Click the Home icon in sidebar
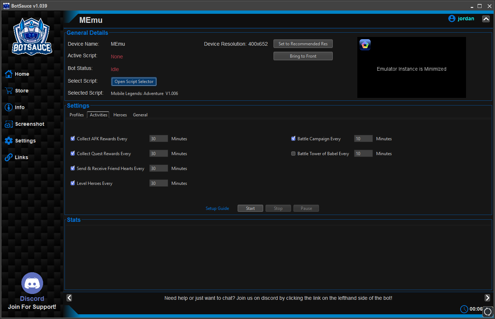Image resolution: width=495 pixels, height=319 pixels. 9,74
